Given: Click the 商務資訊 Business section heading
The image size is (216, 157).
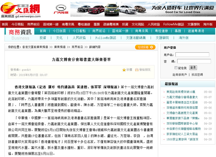Looking at the screenshot, I should pyautogui.click(x=20, y=35).
